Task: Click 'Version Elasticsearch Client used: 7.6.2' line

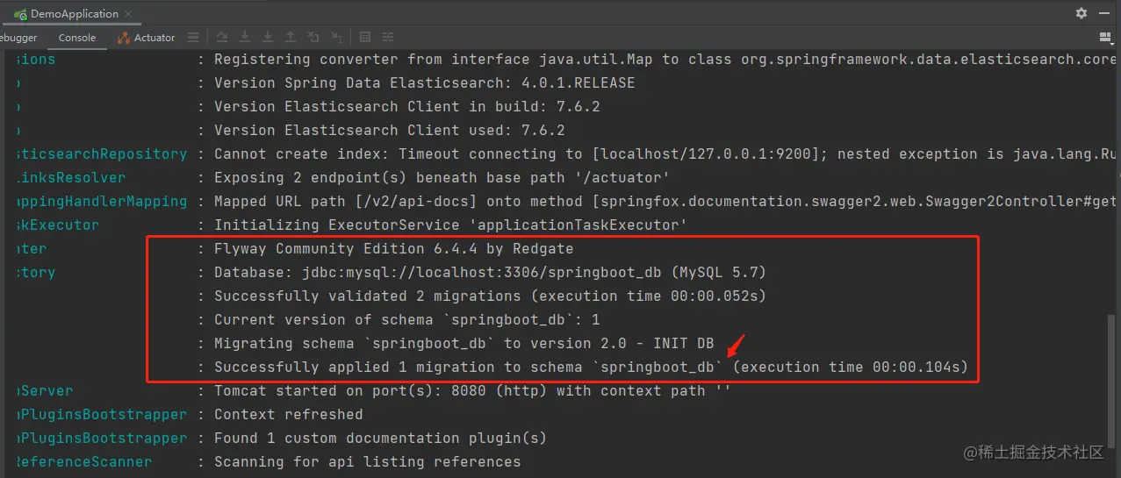Action: 389,131
